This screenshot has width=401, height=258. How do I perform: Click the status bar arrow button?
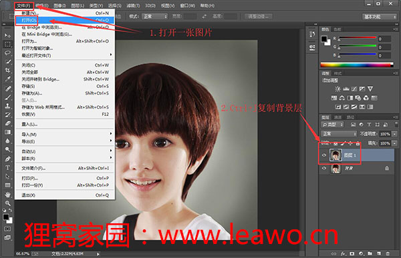98,254
